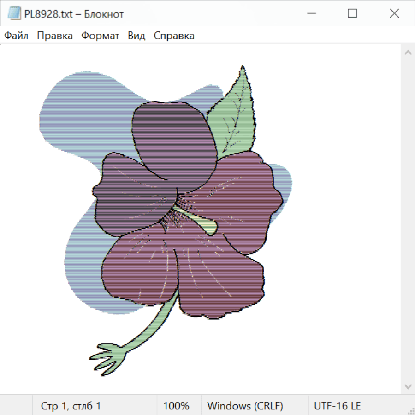
Task: Click the scroll down arrow on the vertical scrollbar
Action: tap(408, 386)
